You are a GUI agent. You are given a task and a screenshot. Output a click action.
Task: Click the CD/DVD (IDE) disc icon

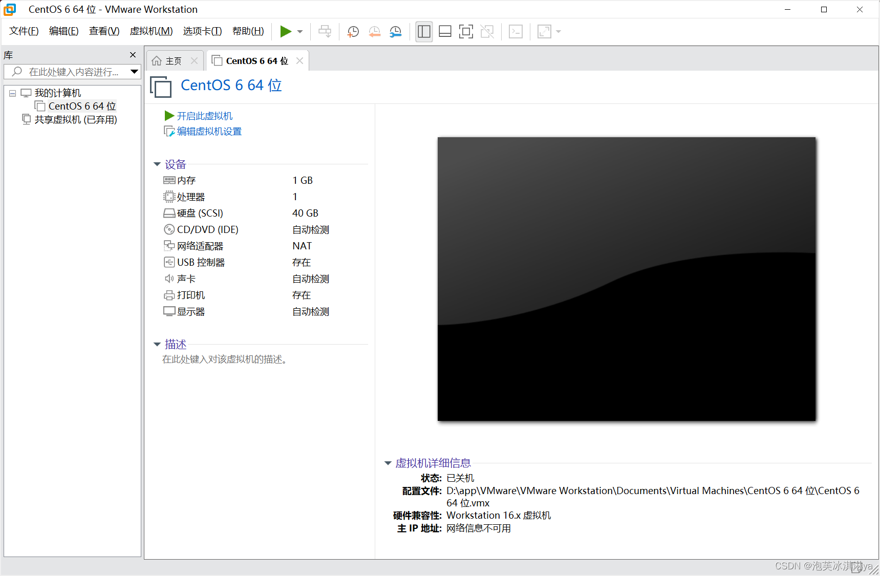point(169,229)
